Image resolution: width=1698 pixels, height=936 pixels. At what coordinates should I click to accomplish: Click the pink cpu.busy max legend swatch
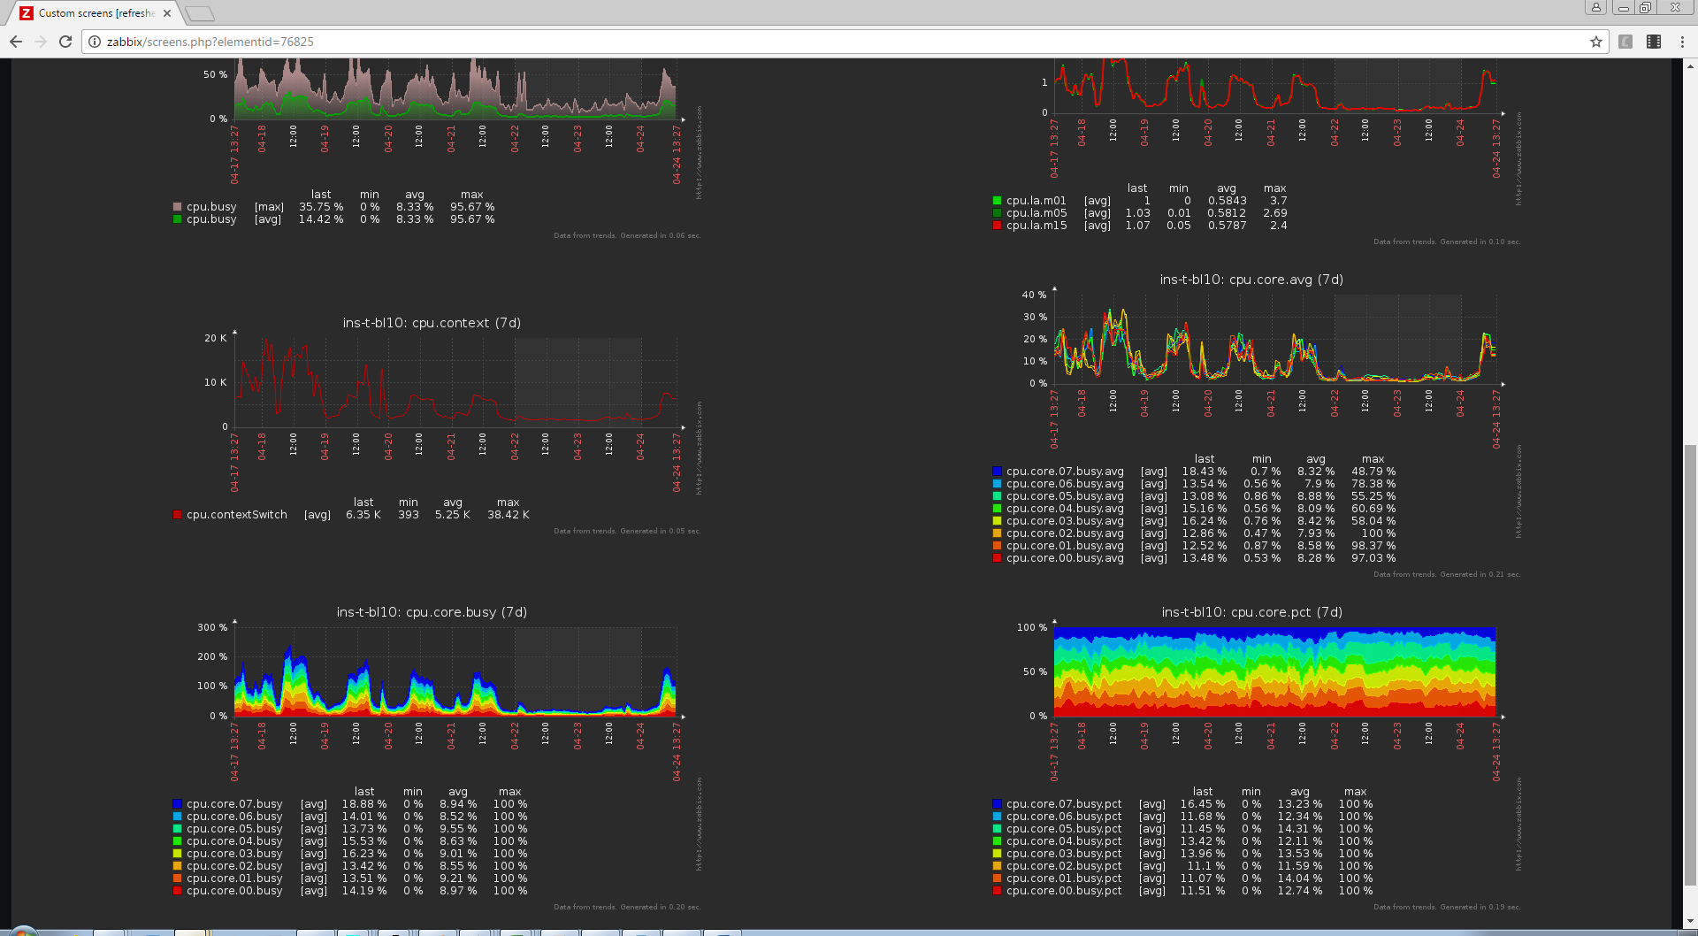[178, 207]
